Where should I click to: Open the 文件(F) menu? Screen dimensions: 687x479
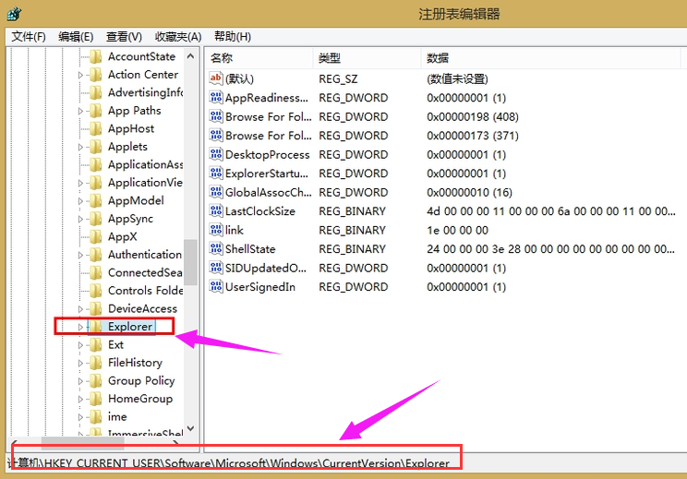pyautogui.click(x=29, y=37)
